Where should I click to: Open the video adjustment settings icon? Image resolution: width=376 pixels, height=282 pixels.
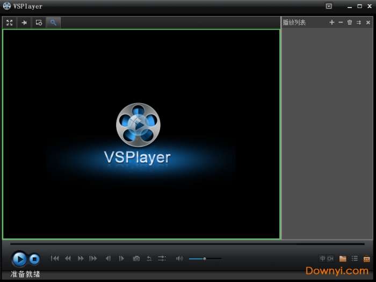[162, 258]
